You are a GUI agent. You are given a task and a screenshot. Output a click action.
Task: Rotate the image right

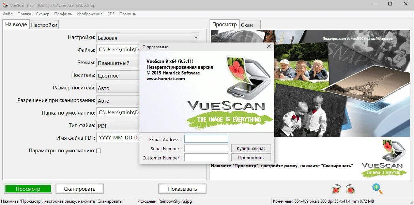[350, 188]
